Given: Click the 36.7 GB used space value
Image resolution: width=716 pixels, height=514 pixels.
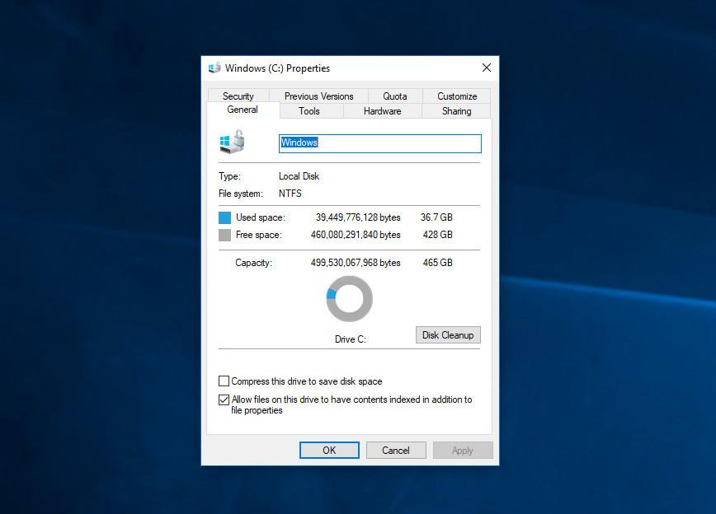Looking at the screenshot, I should (x=436, y=217).
